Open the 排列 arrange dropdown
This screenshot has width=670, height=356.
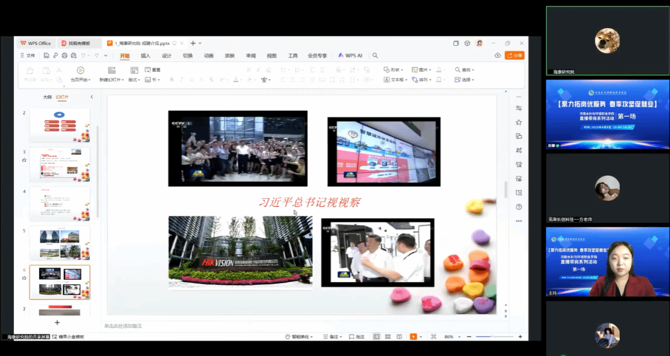tap(422, 80)
